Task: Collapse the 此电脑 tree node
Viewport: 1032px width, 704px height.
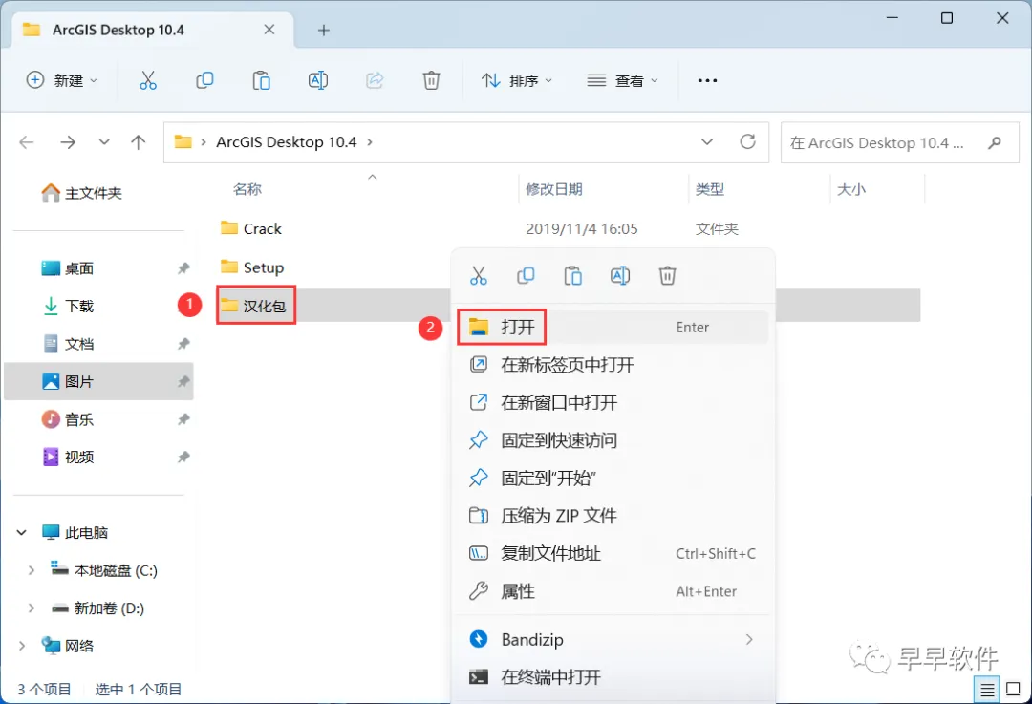Action: (x=22, y=532)
